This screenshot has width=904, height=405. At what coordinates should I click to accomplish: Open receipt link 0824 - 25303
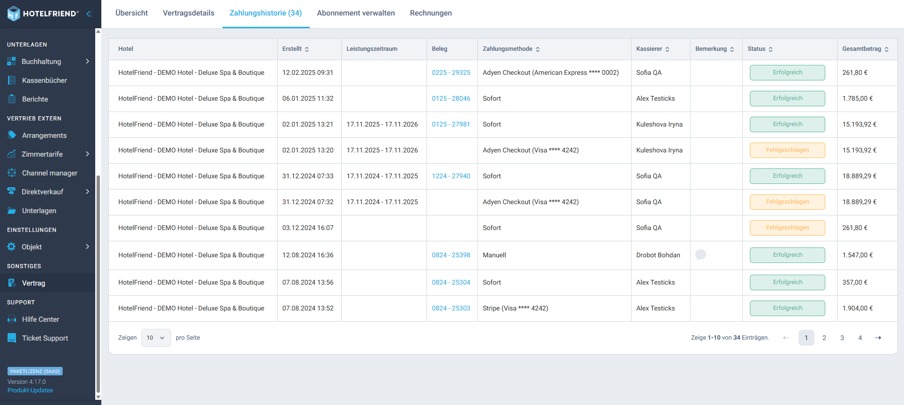point(451,308)
